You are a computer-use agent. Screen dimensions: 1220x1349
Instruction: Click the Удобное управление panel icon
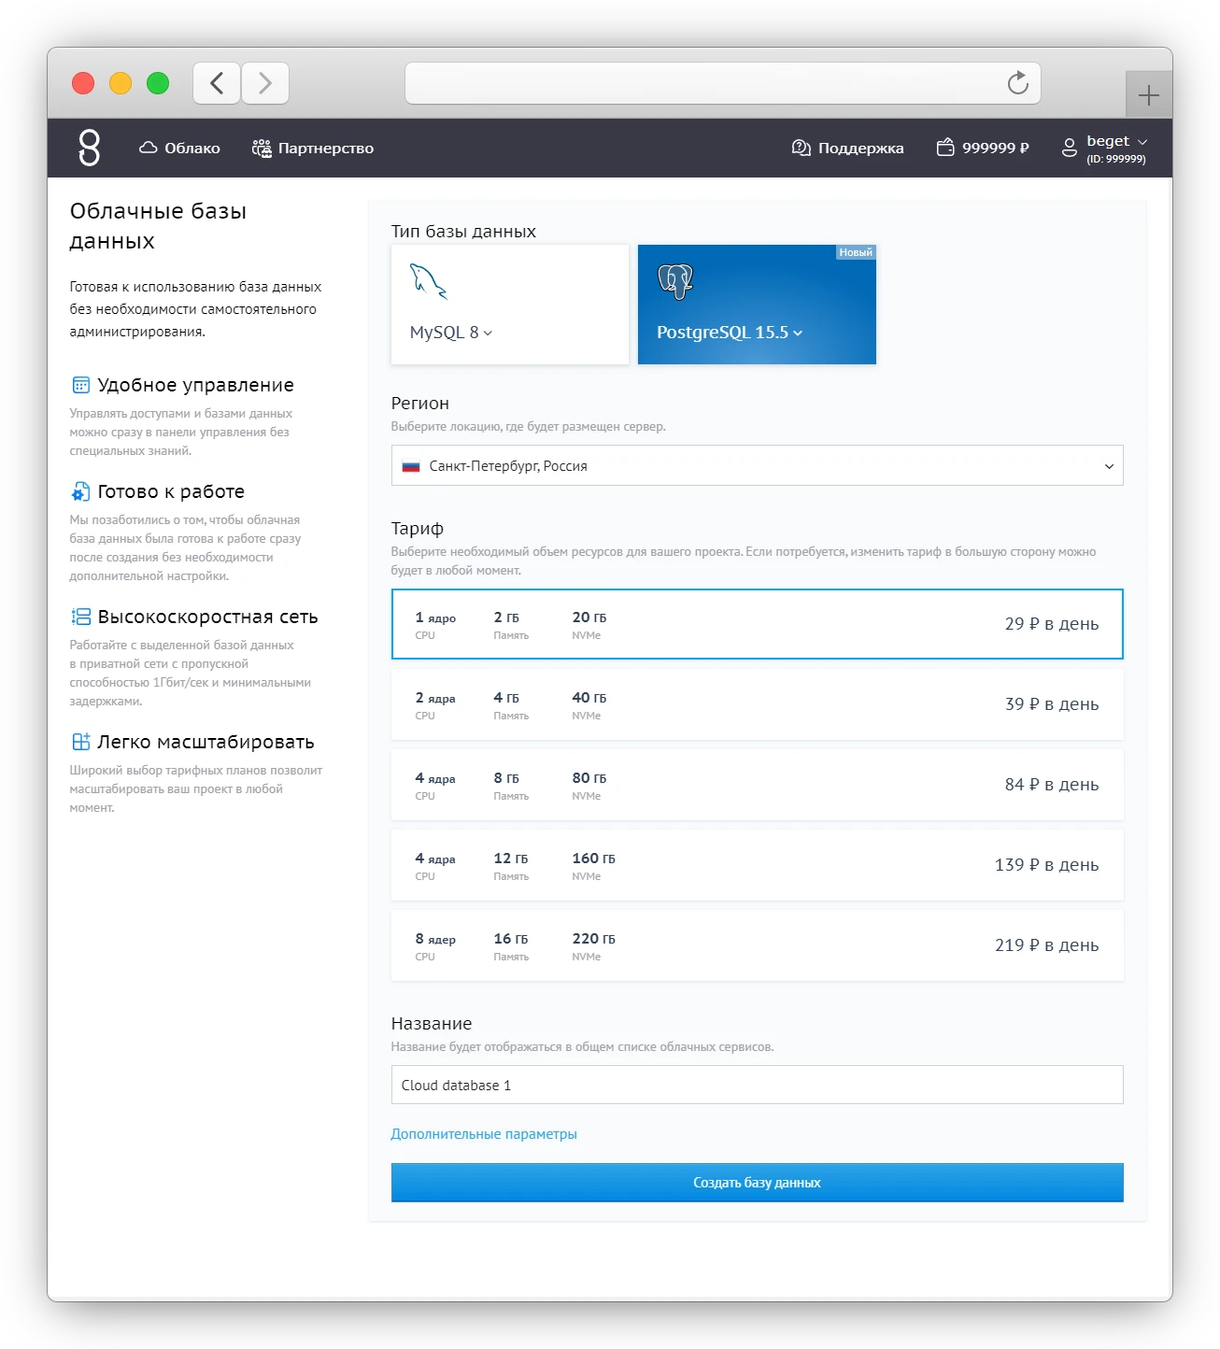pyautogui.click(x=80, y=384)
